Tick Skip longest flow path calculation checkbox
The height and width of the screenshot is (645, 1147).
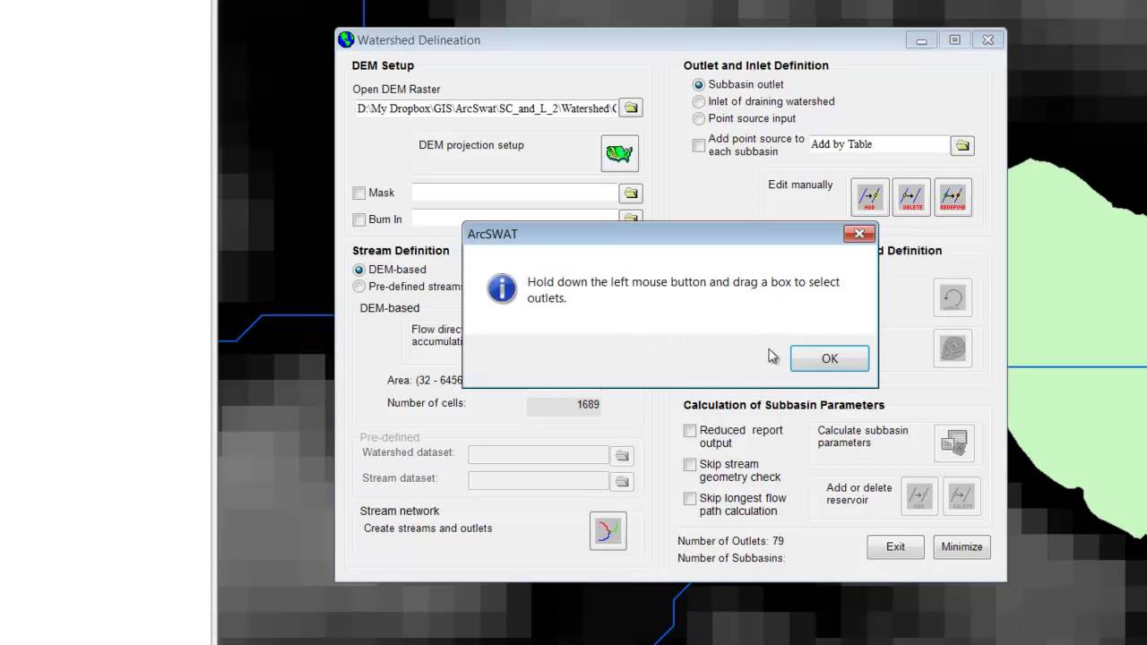pyautogui.click(x=690, y=499)
